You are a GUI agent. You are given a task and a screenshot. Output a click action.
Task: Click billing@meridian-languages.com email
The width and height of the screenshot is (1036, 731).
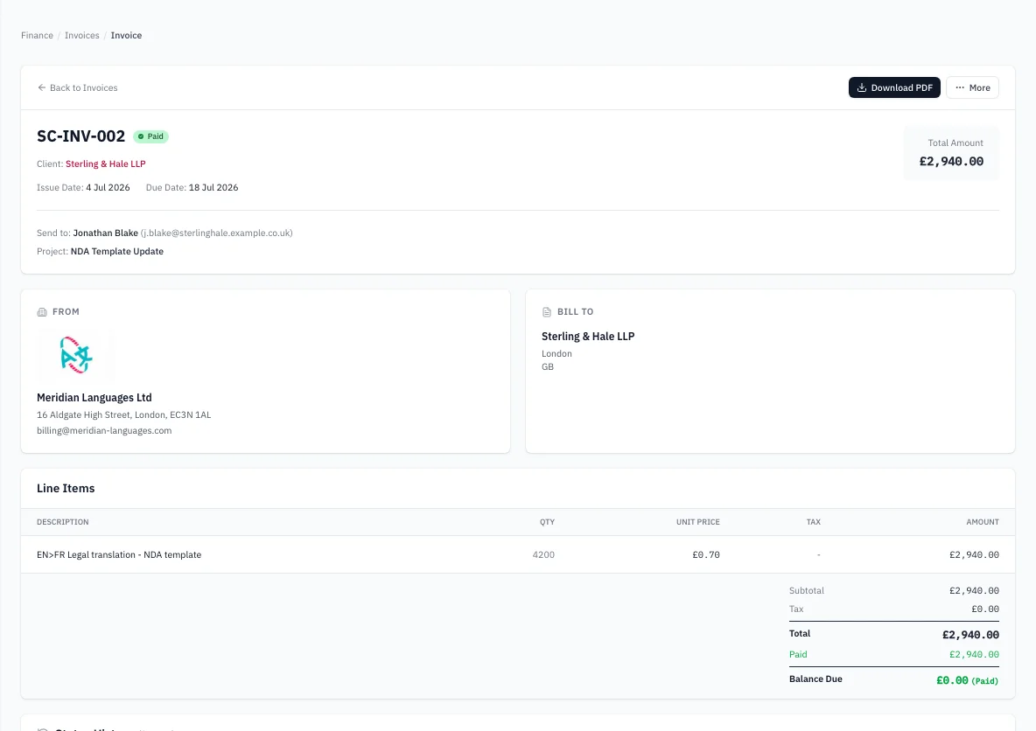[104, 430]
